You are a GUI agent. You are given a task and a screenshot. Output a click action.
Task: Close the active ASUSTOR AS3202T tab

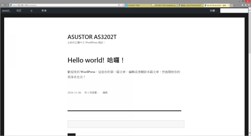[x=228, y=6]
